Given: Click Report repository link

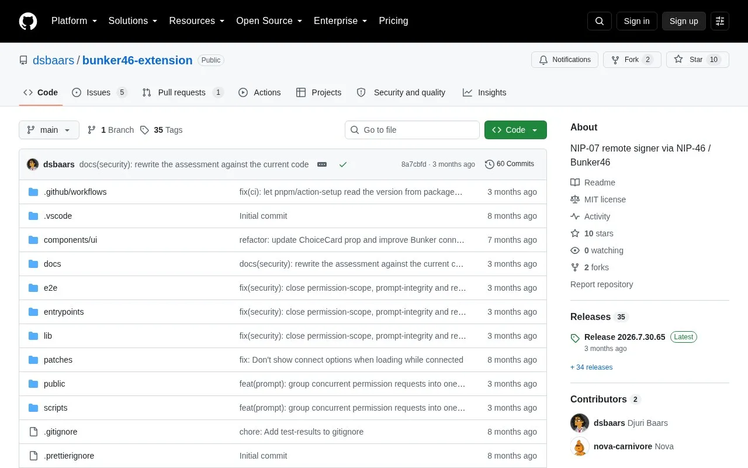Looking at the screenshot, I should coord(601,284).
